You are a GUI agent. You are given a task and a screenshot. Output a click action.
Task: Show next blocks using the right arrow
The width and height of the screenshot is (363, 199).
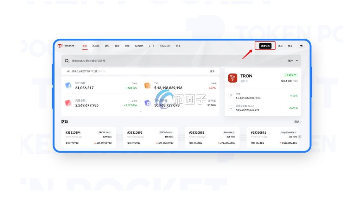tap(300, 137)
